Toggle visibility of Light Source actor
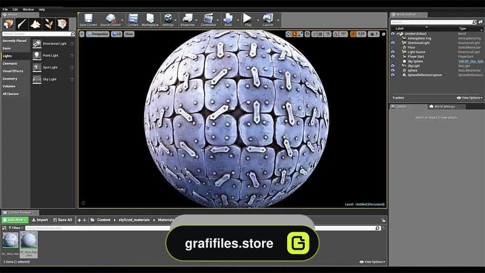 [393, 52]
